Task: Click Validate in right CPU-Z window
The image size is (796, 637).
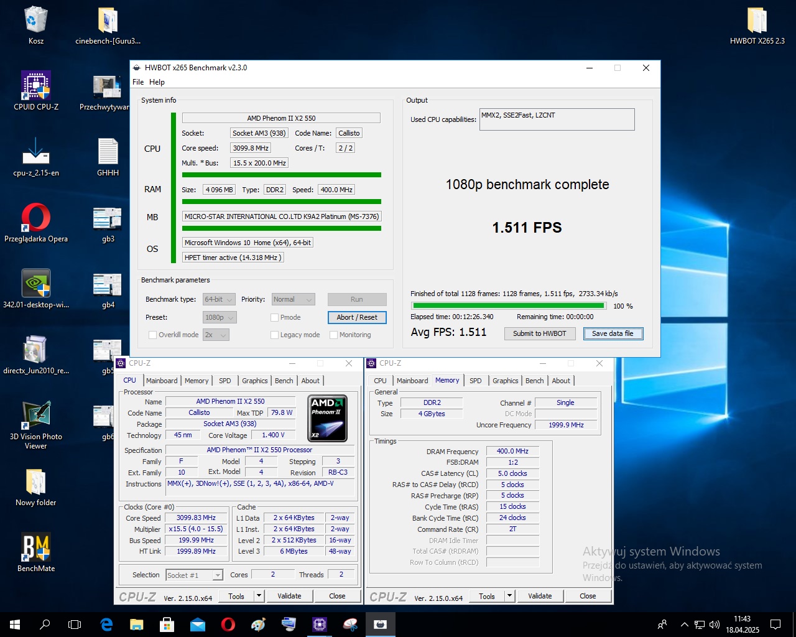Action: click(x=540, y=596)
